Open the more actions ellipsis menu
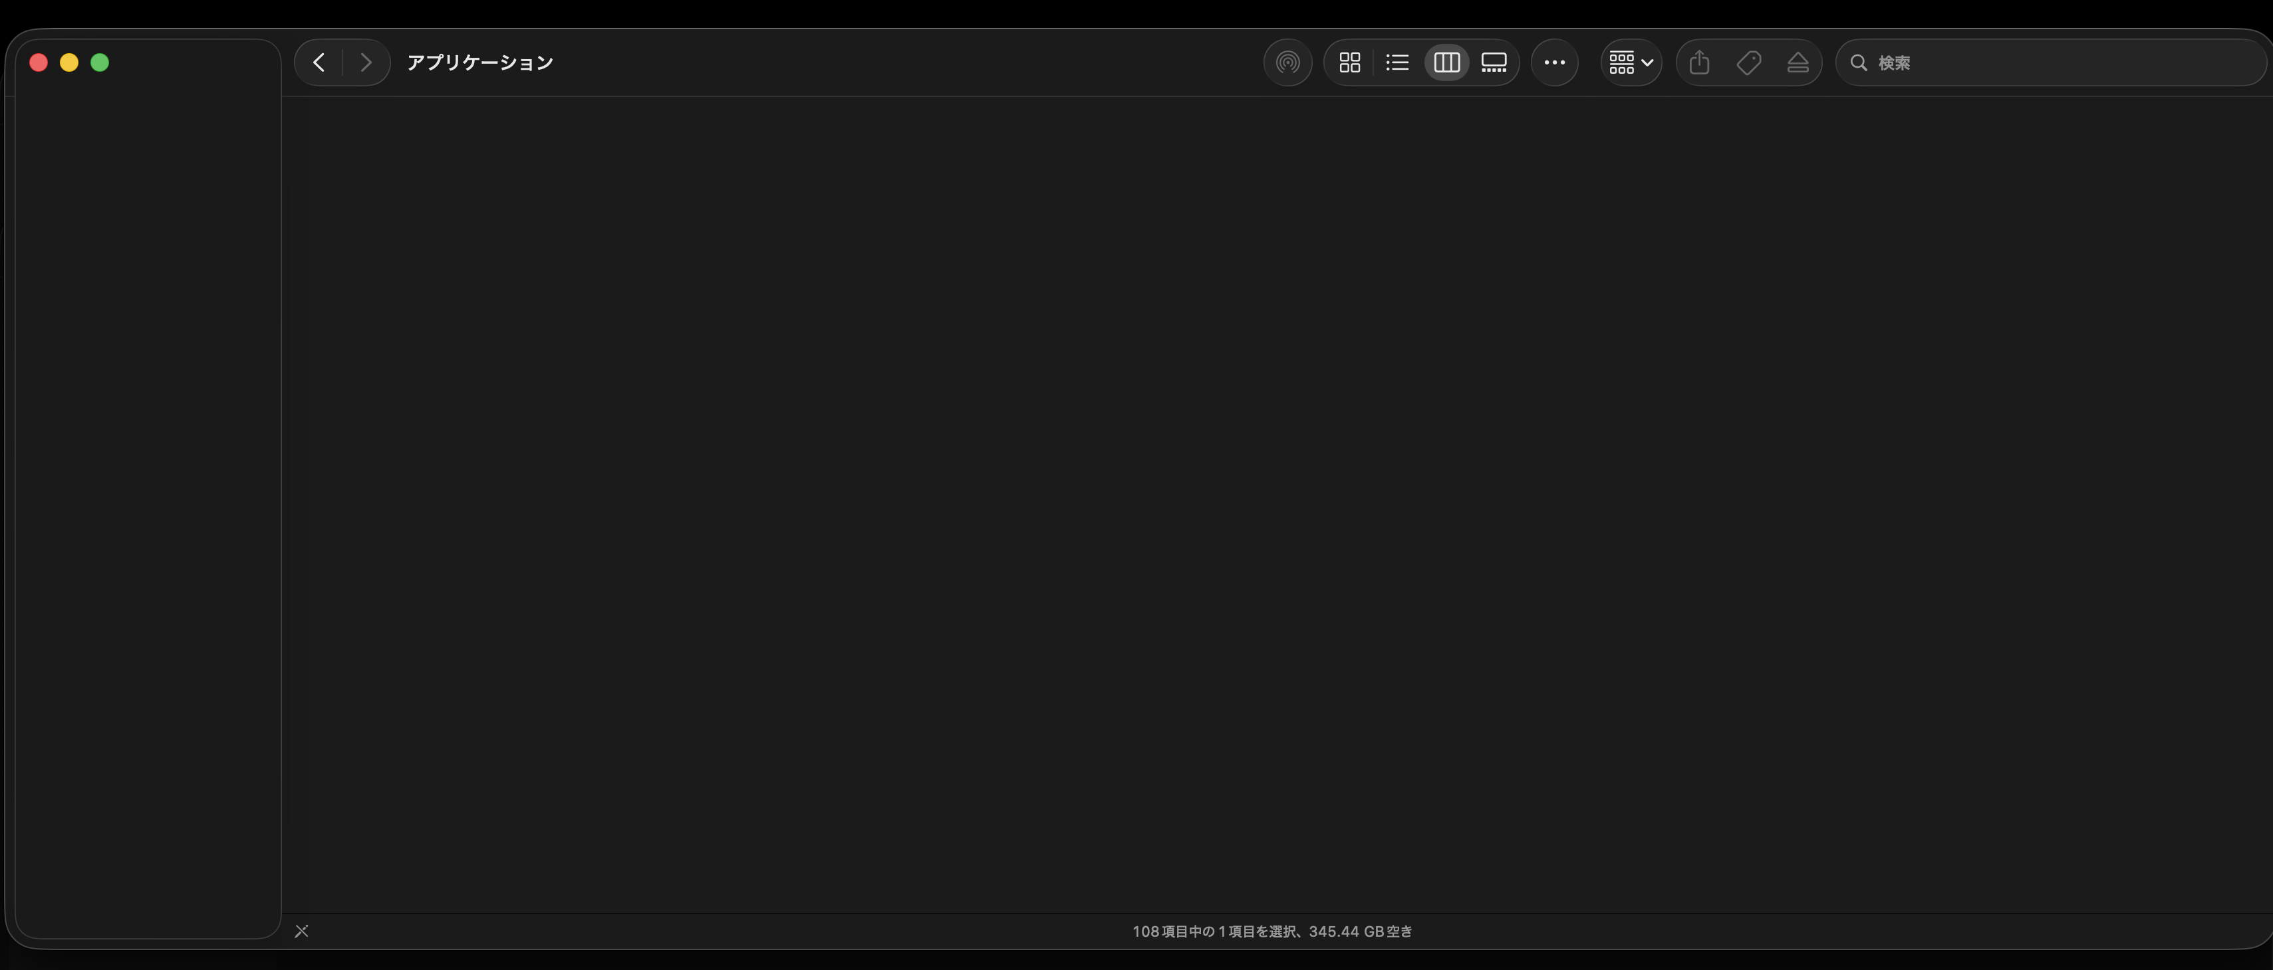The height and width of the screenshot is (970, 2273). (1554, 62)
